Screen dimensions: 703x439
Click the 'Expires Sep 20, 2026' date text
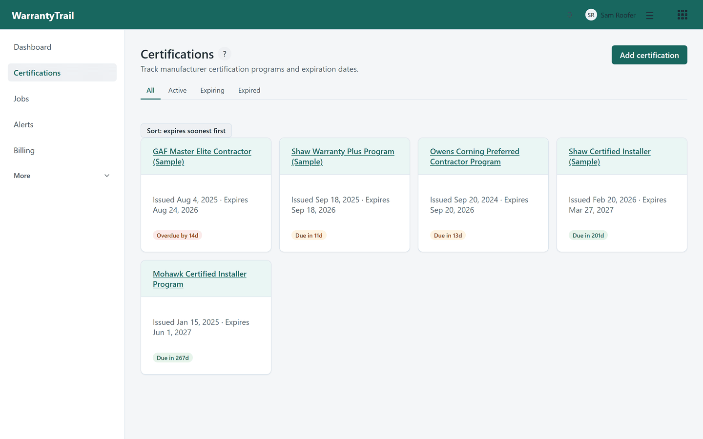[x=479, y=205]
